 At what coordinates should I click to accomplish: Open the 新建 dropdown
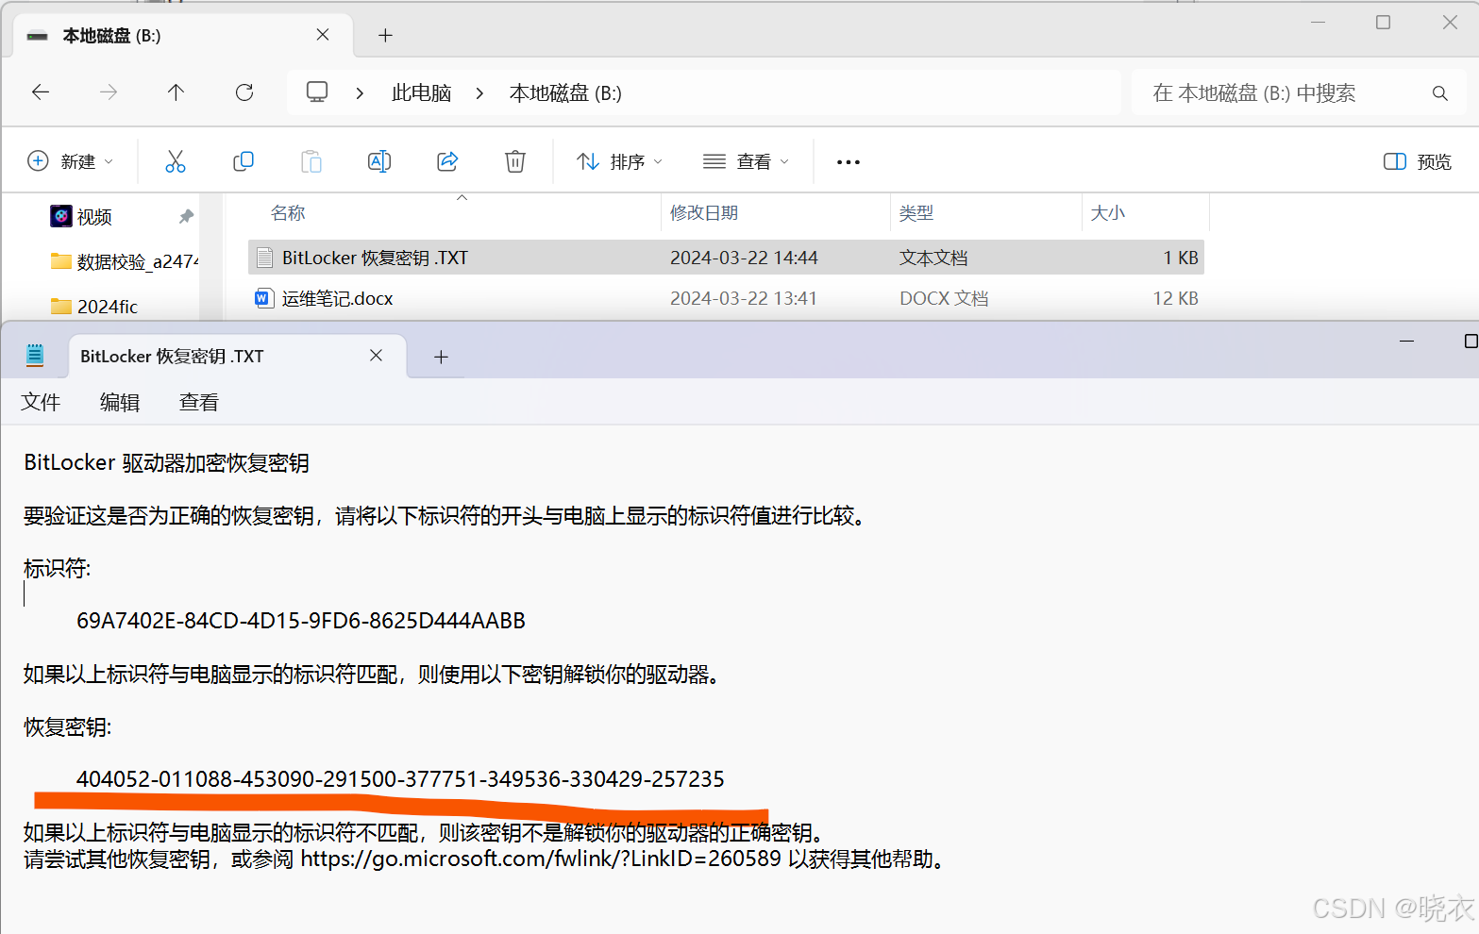pos(71,161)
